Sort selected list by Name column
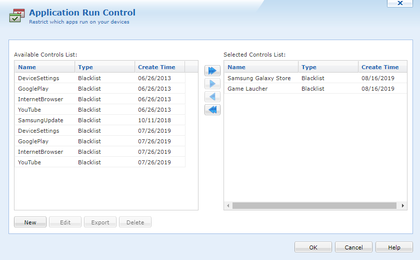The height and width of the screenshot is (260, 420). (x=261, y=67)
